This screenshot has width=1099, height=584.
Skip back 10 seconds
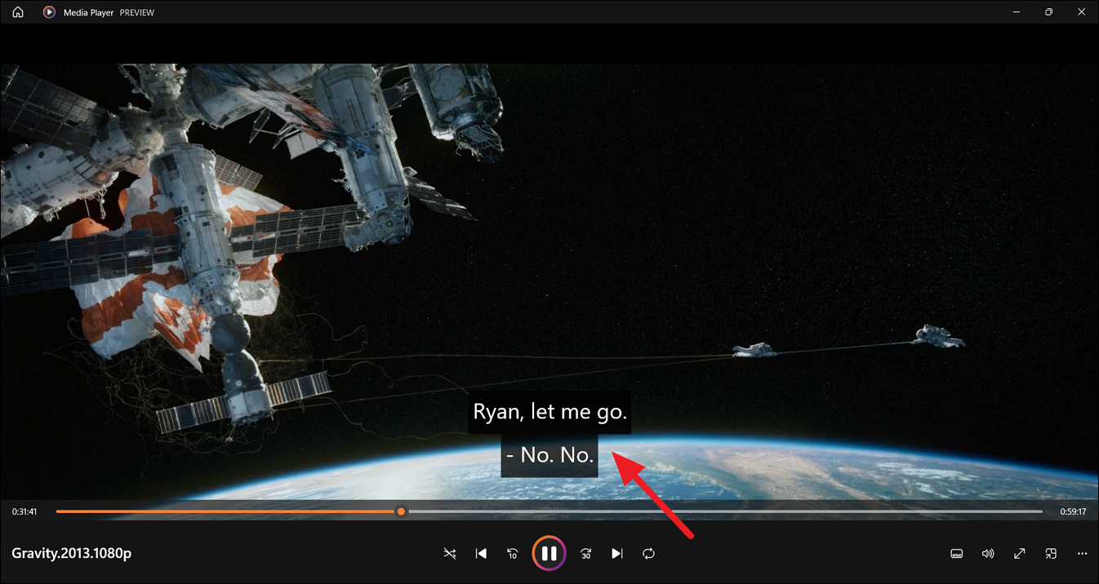point(513,554)
